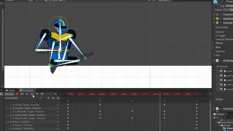Play the CrouchWalk animation
The height and width of the screenshot is (131, 233).
tap(32, 94)
